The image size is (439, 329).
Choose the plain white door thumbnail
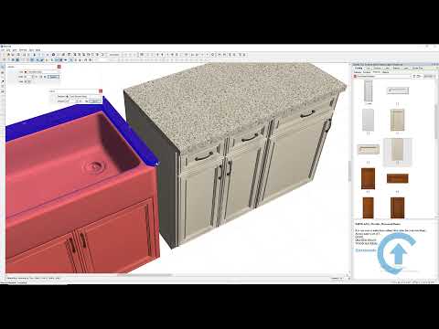[x=368, y=120]
